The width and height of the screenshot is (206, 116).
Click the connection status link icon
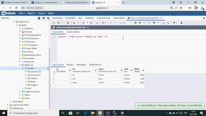54,27
